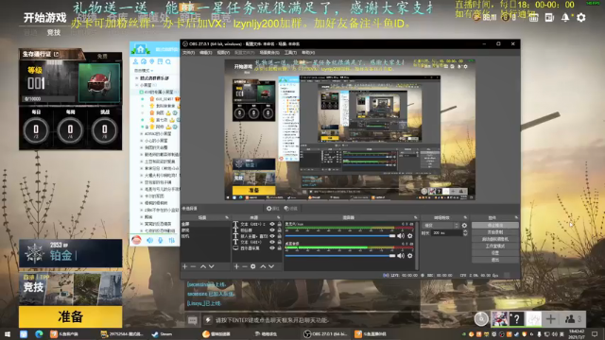
Task: Click the second button in OBS controls panel
Action: pyautogui.click(x=495, y=232)
